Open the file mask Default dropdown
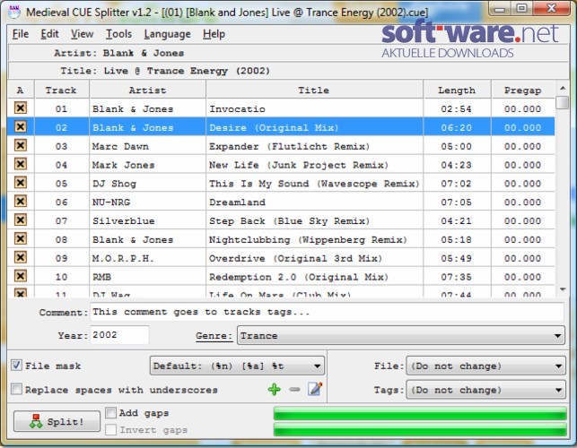Screen dimensions: 577x448 tap(237, 366)
